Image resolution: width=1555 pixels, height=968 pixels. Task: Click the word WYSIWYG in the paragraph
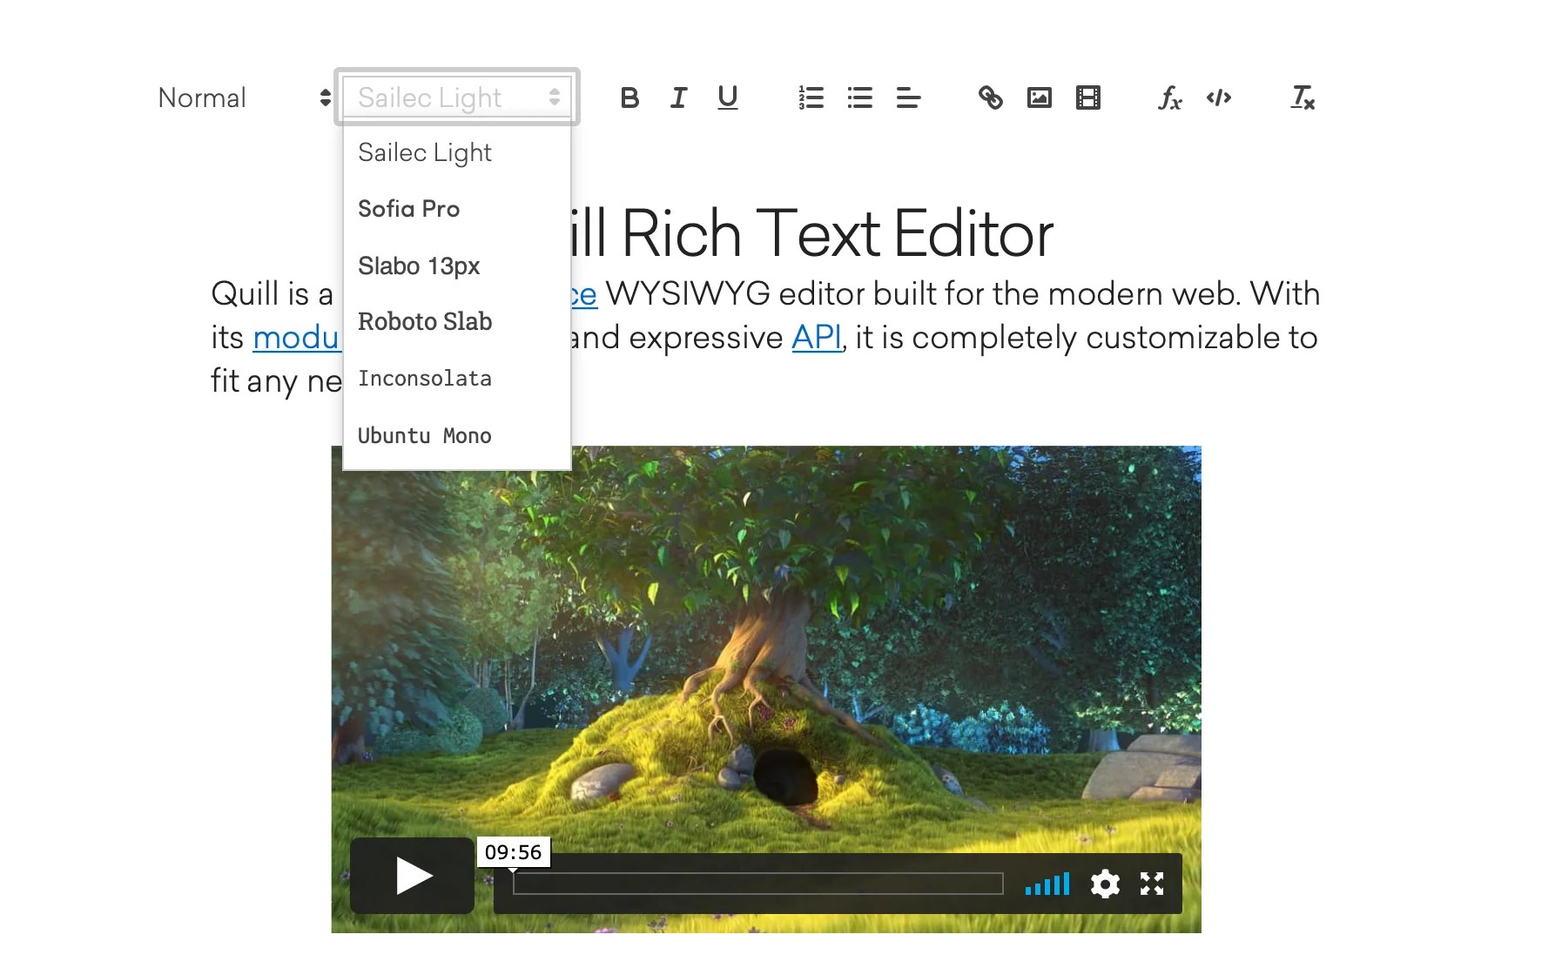point(688,294)
